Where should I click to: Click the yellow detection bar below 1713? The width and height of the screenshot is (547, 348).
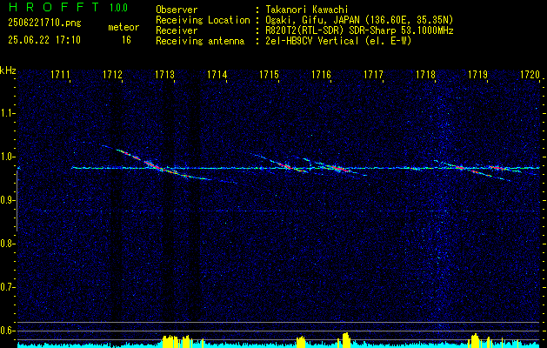click(x=170, y=341)
